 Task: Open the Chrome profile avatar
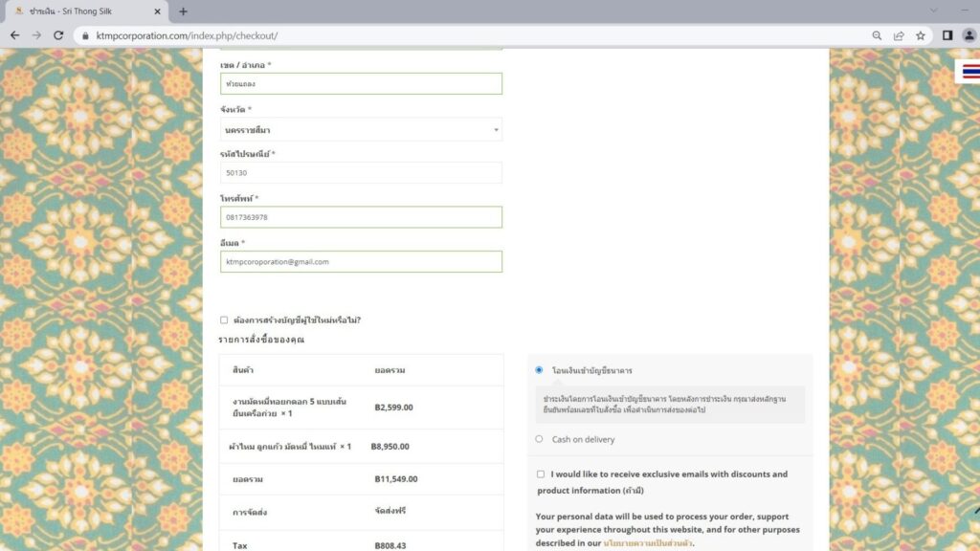pyautogui.click(x=969, y=35)
